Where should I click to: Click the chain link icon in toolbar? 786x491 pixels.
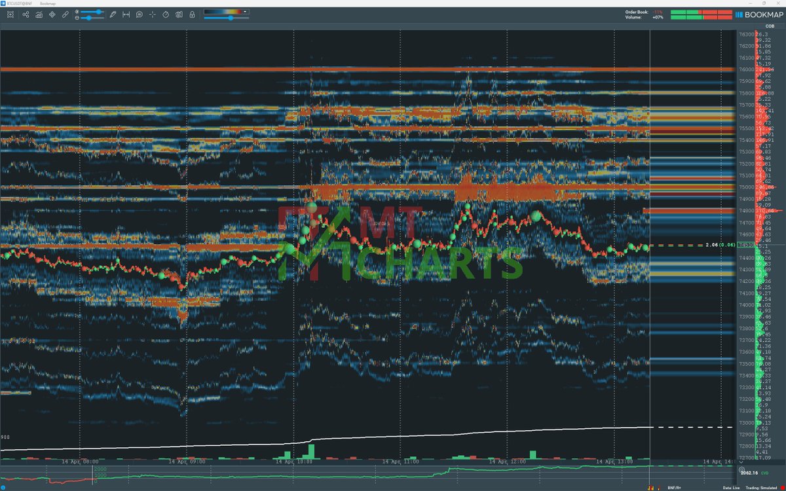click(x=65, y=14)
